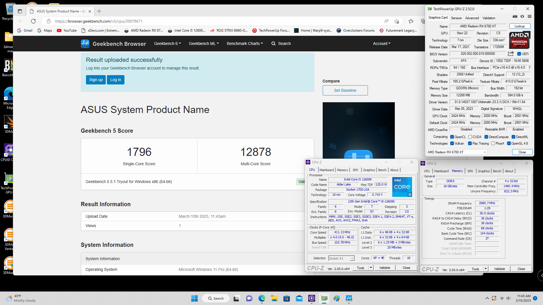Click the Lookup button in GPU-Z
Screen dimensions: 543x305
(520, 26)
